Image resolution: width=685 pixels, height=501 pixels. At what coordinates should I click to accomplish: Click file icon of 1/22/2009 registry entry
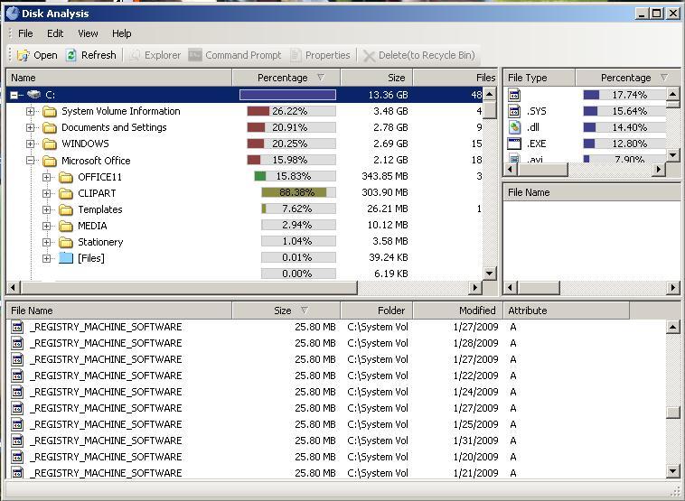click(17, 376)
